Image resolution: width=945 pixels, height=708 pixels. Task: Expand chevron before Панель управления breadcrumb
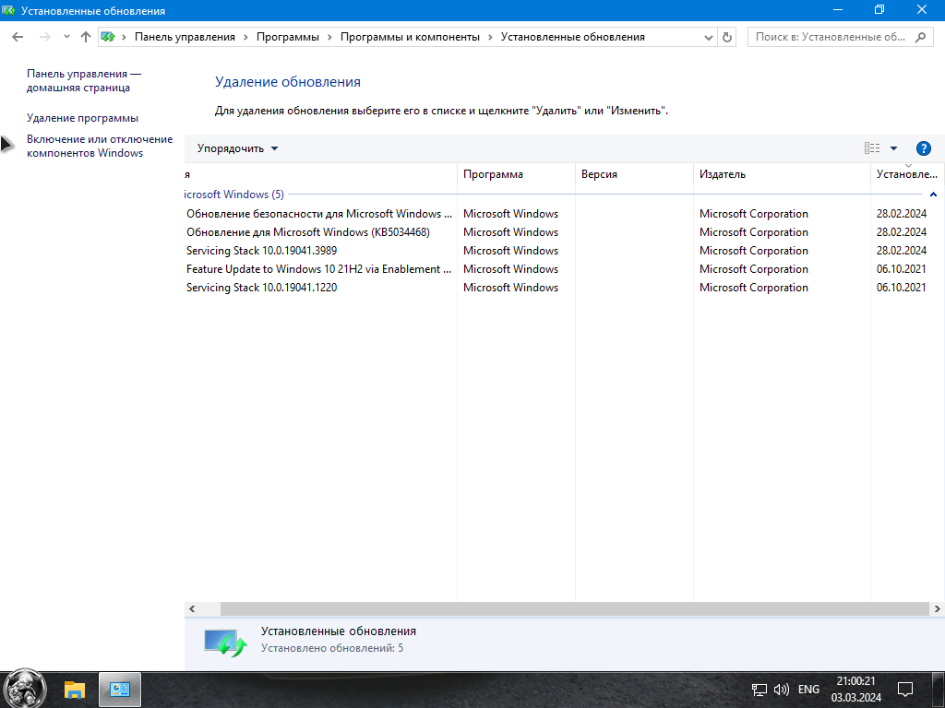coord(125,37)
